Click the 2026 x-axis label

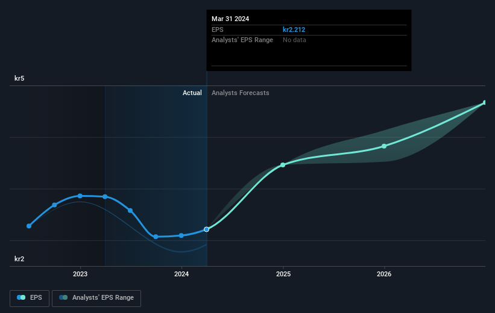[384, 274]
